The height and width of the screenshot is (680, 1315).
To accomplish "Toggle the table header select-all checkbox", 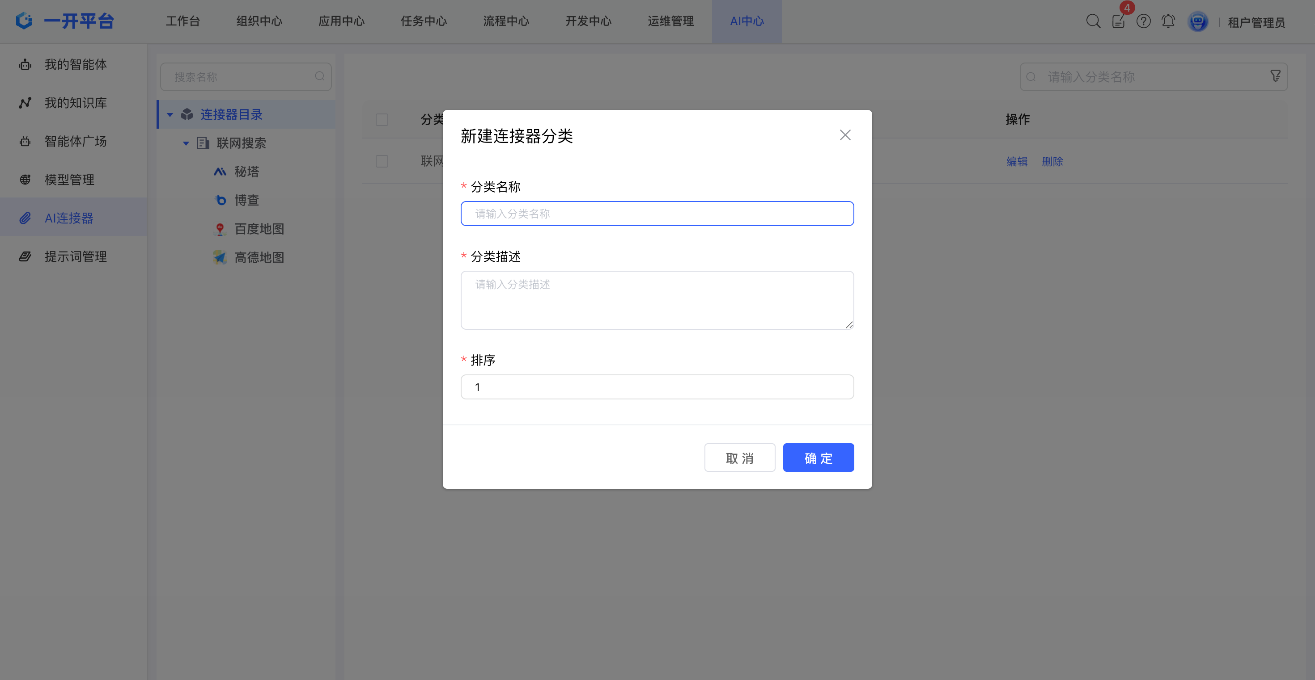I will (x=382, y=120).
